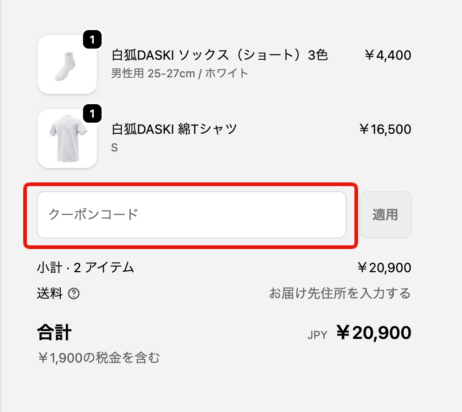
Task: Click the 白狐DASKI 綿Tシャツ product name
Action: coord(174,129)
